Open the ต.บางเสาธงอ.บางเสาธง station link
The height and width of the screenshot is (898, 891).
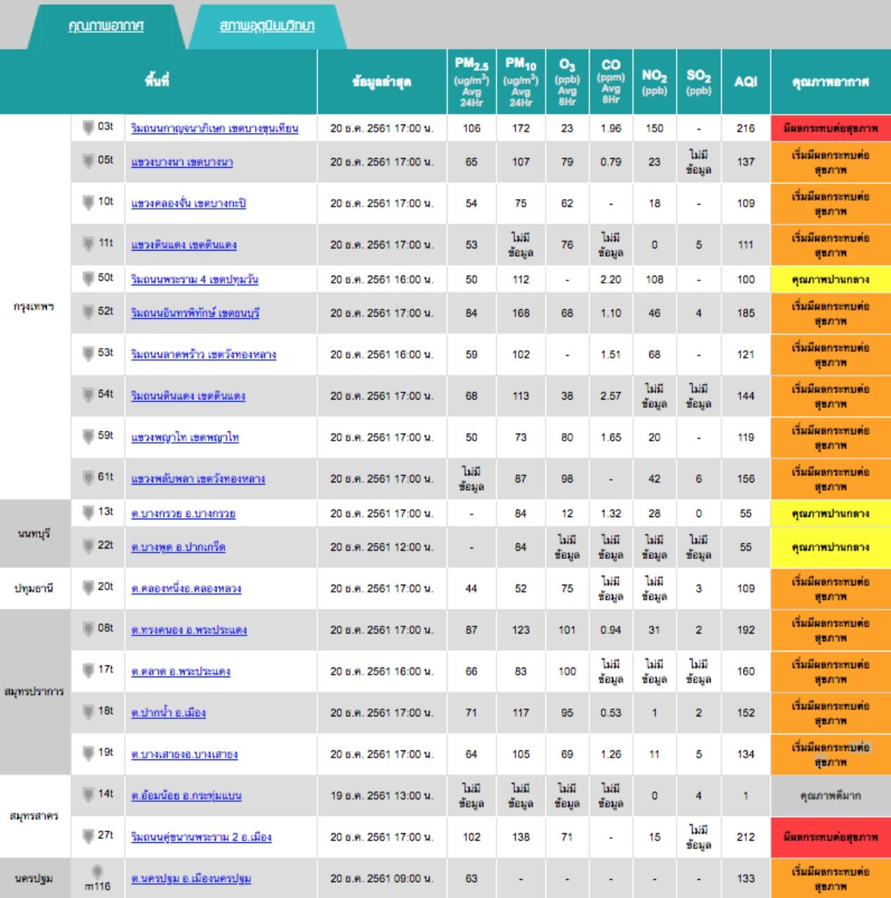pos(184,755)
